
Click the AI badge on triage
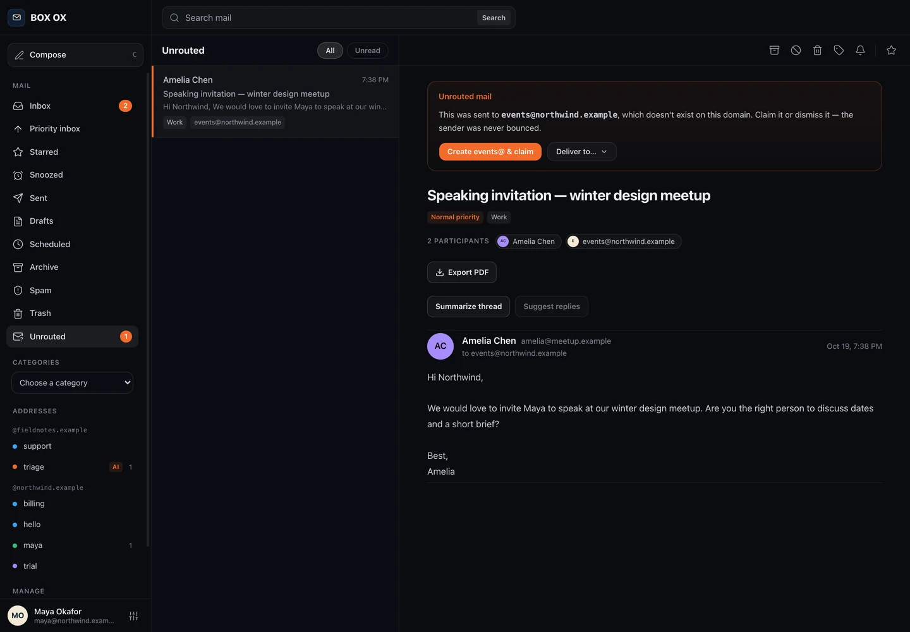tap(116, 467)
